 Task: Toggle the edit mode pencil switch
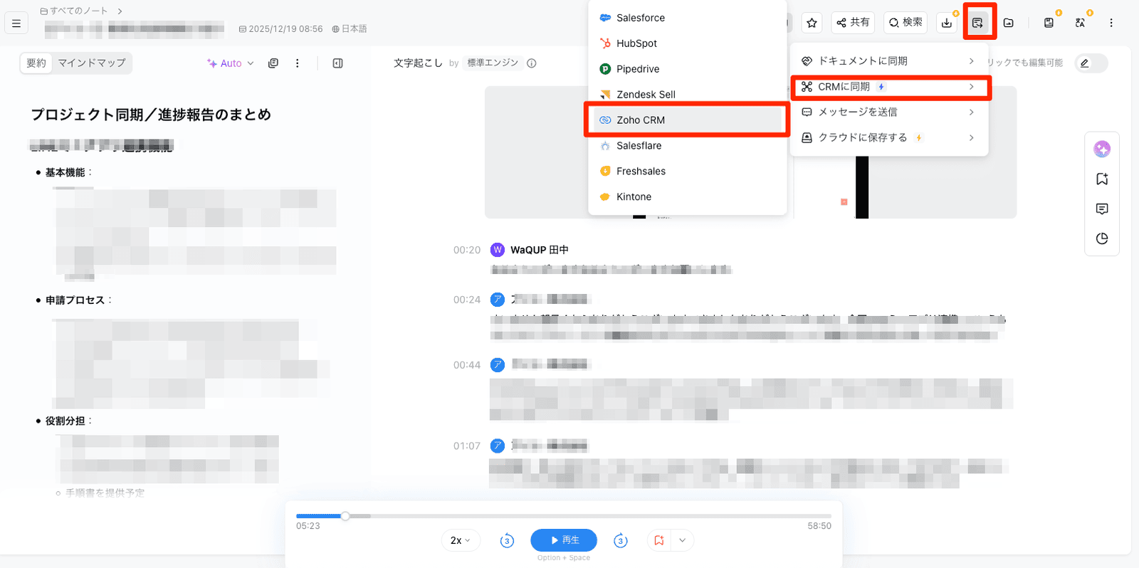1091,63
